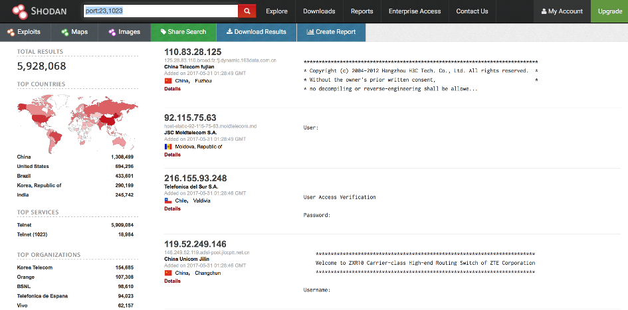Open the My Account menu

(x=562, y=11)
